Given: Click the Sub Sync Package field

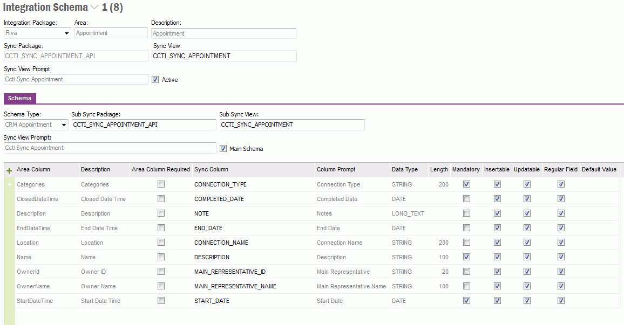Looking at the screenshot, I should click(144, 125).
